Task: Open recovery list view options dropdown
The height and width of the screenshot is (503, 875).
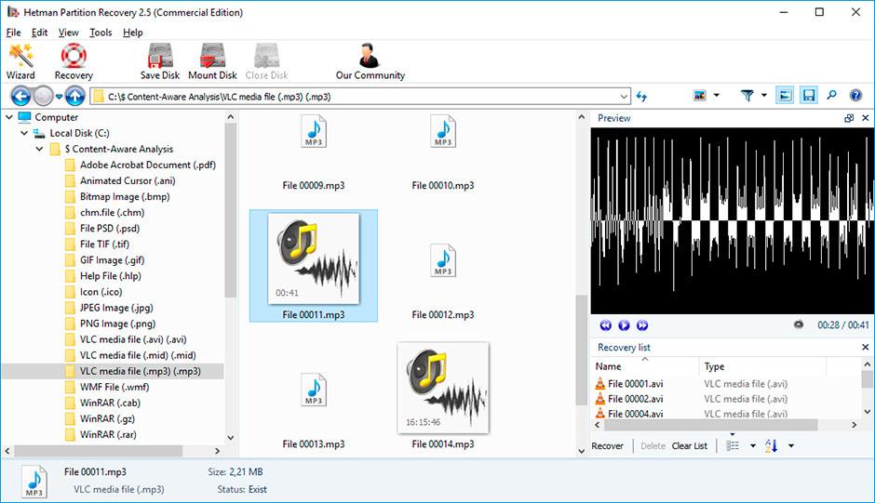Action: 753,445
